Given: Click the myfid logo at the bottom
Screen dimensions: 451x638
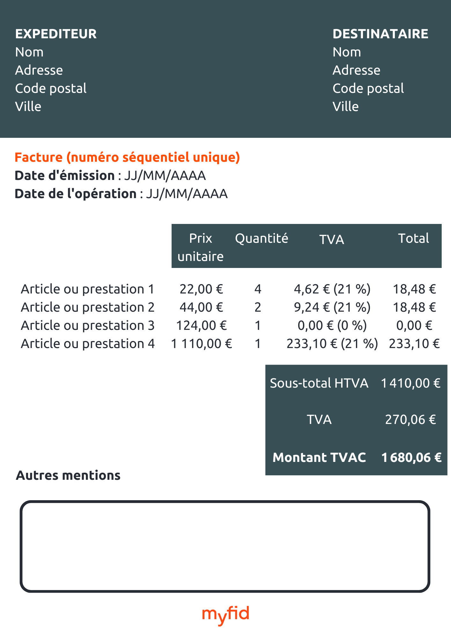Looking at the screenshot, I should 226,615.
